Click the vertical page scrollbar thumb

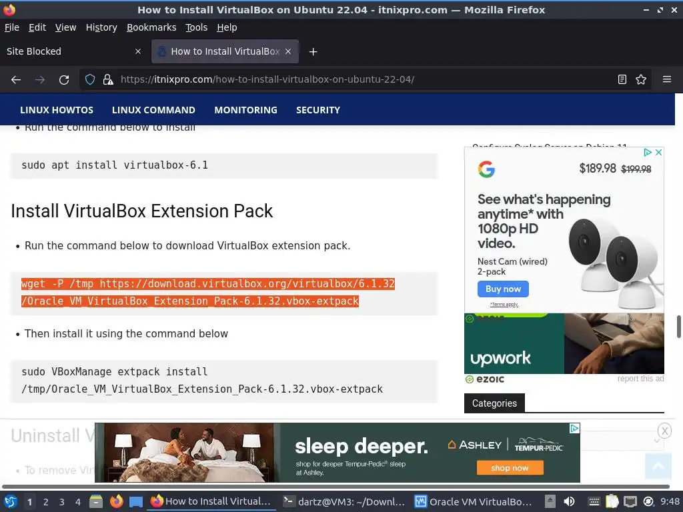coord(678,327)
